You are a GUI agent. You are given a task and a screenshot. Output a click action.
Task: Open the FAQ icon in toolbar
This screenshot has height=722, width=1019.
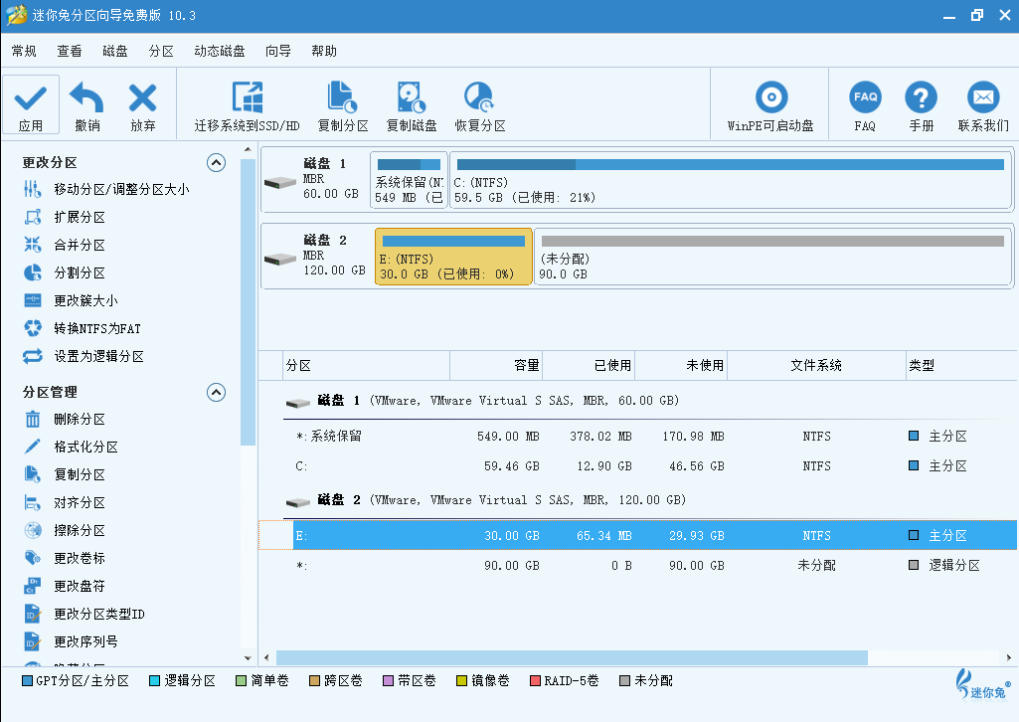click(x=865, y=97)
